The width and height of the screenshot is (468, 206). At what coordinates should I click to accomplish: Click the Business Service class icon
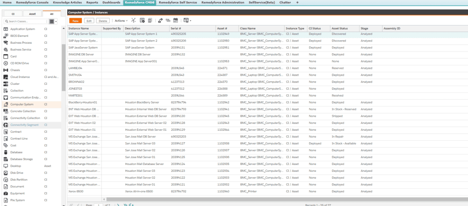coord(5,49)
